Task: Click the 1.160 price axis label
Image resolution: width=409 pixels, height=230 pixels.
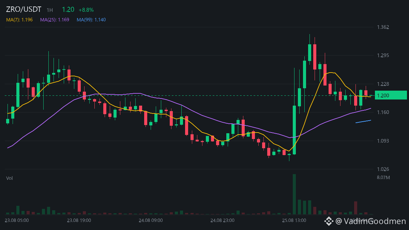Action: click(x=383, y=112)
